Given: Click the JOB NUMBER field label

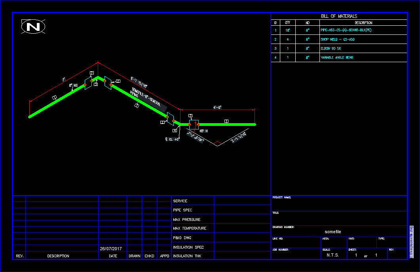Looking at the screenshot, I should click(280, 249).
